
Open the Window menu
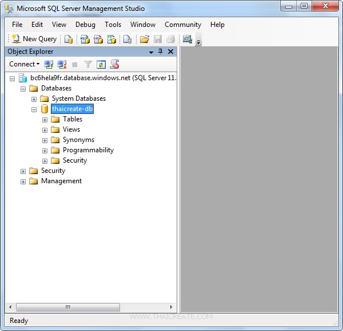[x=143, y=25]
